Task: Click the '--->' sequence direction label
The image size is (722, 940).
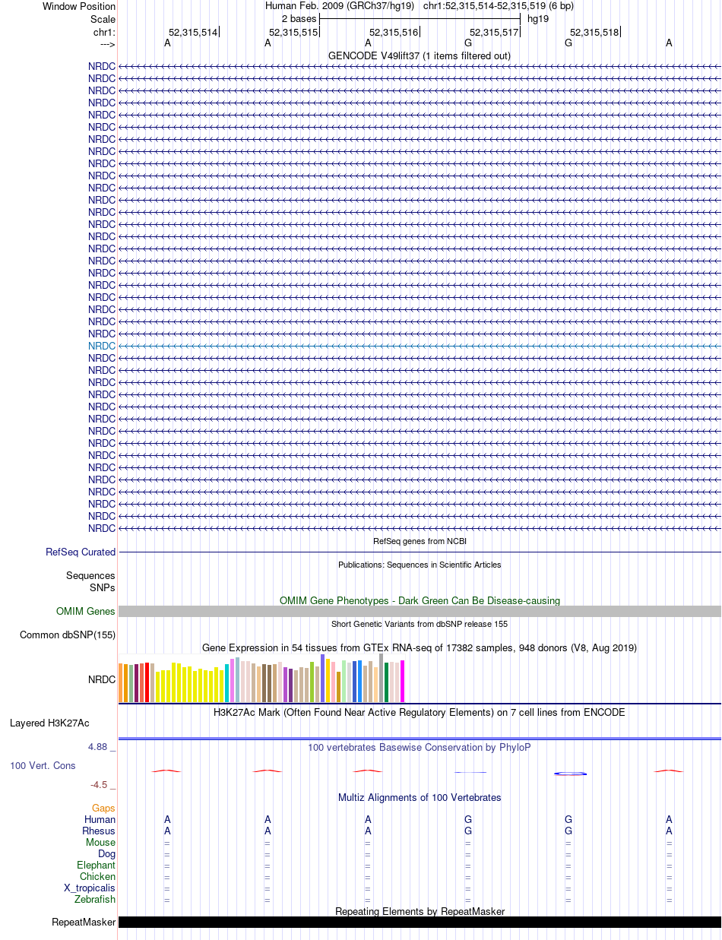Action: (x=107, y=44)
